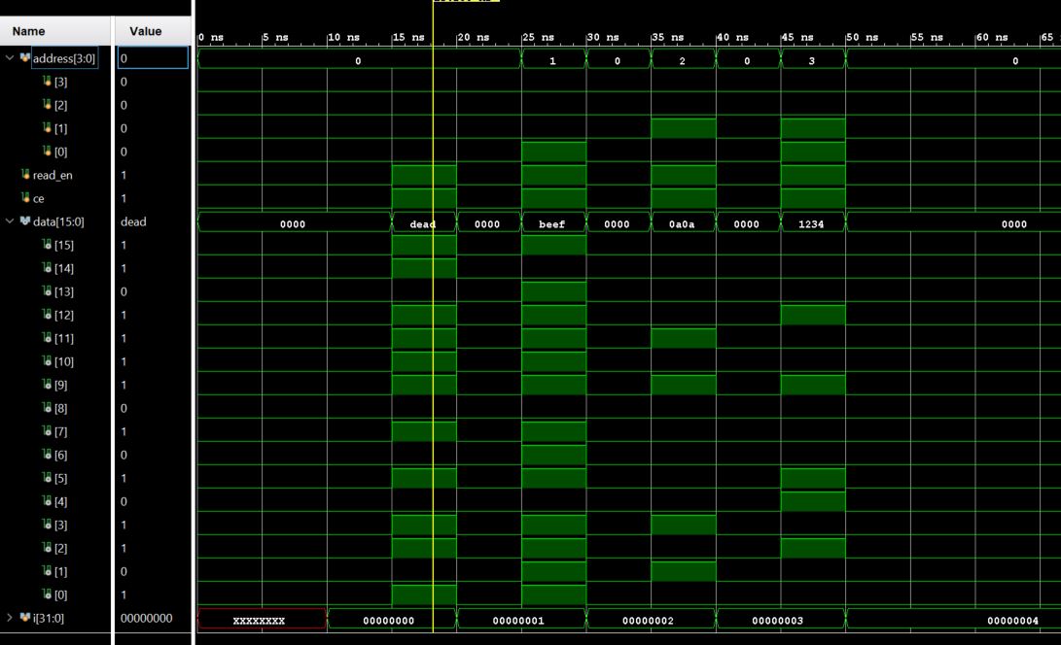
Task: Click the data bit [0] signal icon
Action: 46,594
